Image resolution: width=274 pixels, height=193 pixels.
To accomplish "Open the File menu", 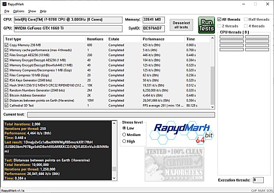I will pyautogui.click(x=6, y=11).
